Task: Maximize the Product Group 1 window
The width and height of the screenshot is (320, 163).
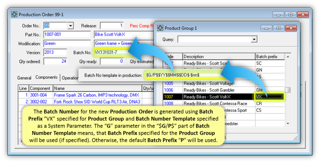Action: pos(279,28)
